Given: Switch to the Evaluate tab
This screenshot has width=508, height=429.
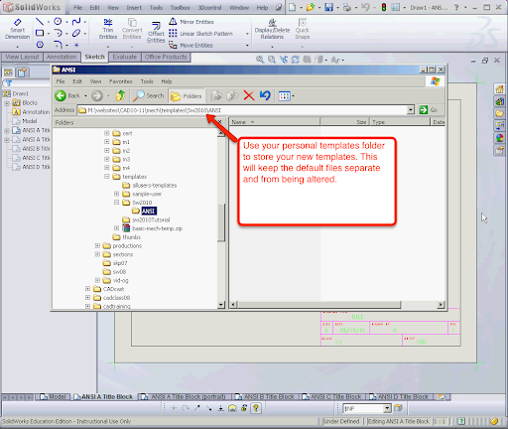Looking at the screenshot, I should coord(125,57).
